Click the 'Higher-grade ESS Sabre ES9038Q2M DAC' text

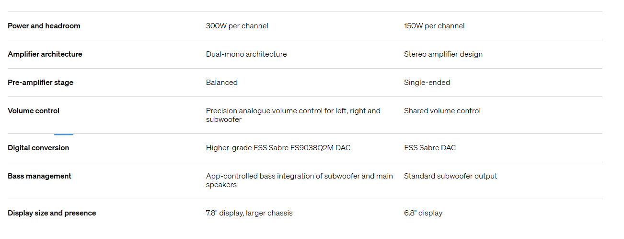pyautogui.click(x=278, y=148)
